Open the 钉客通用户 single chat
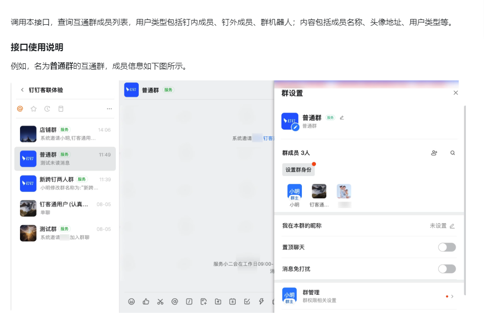484x325 pixels. tap(65, 208)
